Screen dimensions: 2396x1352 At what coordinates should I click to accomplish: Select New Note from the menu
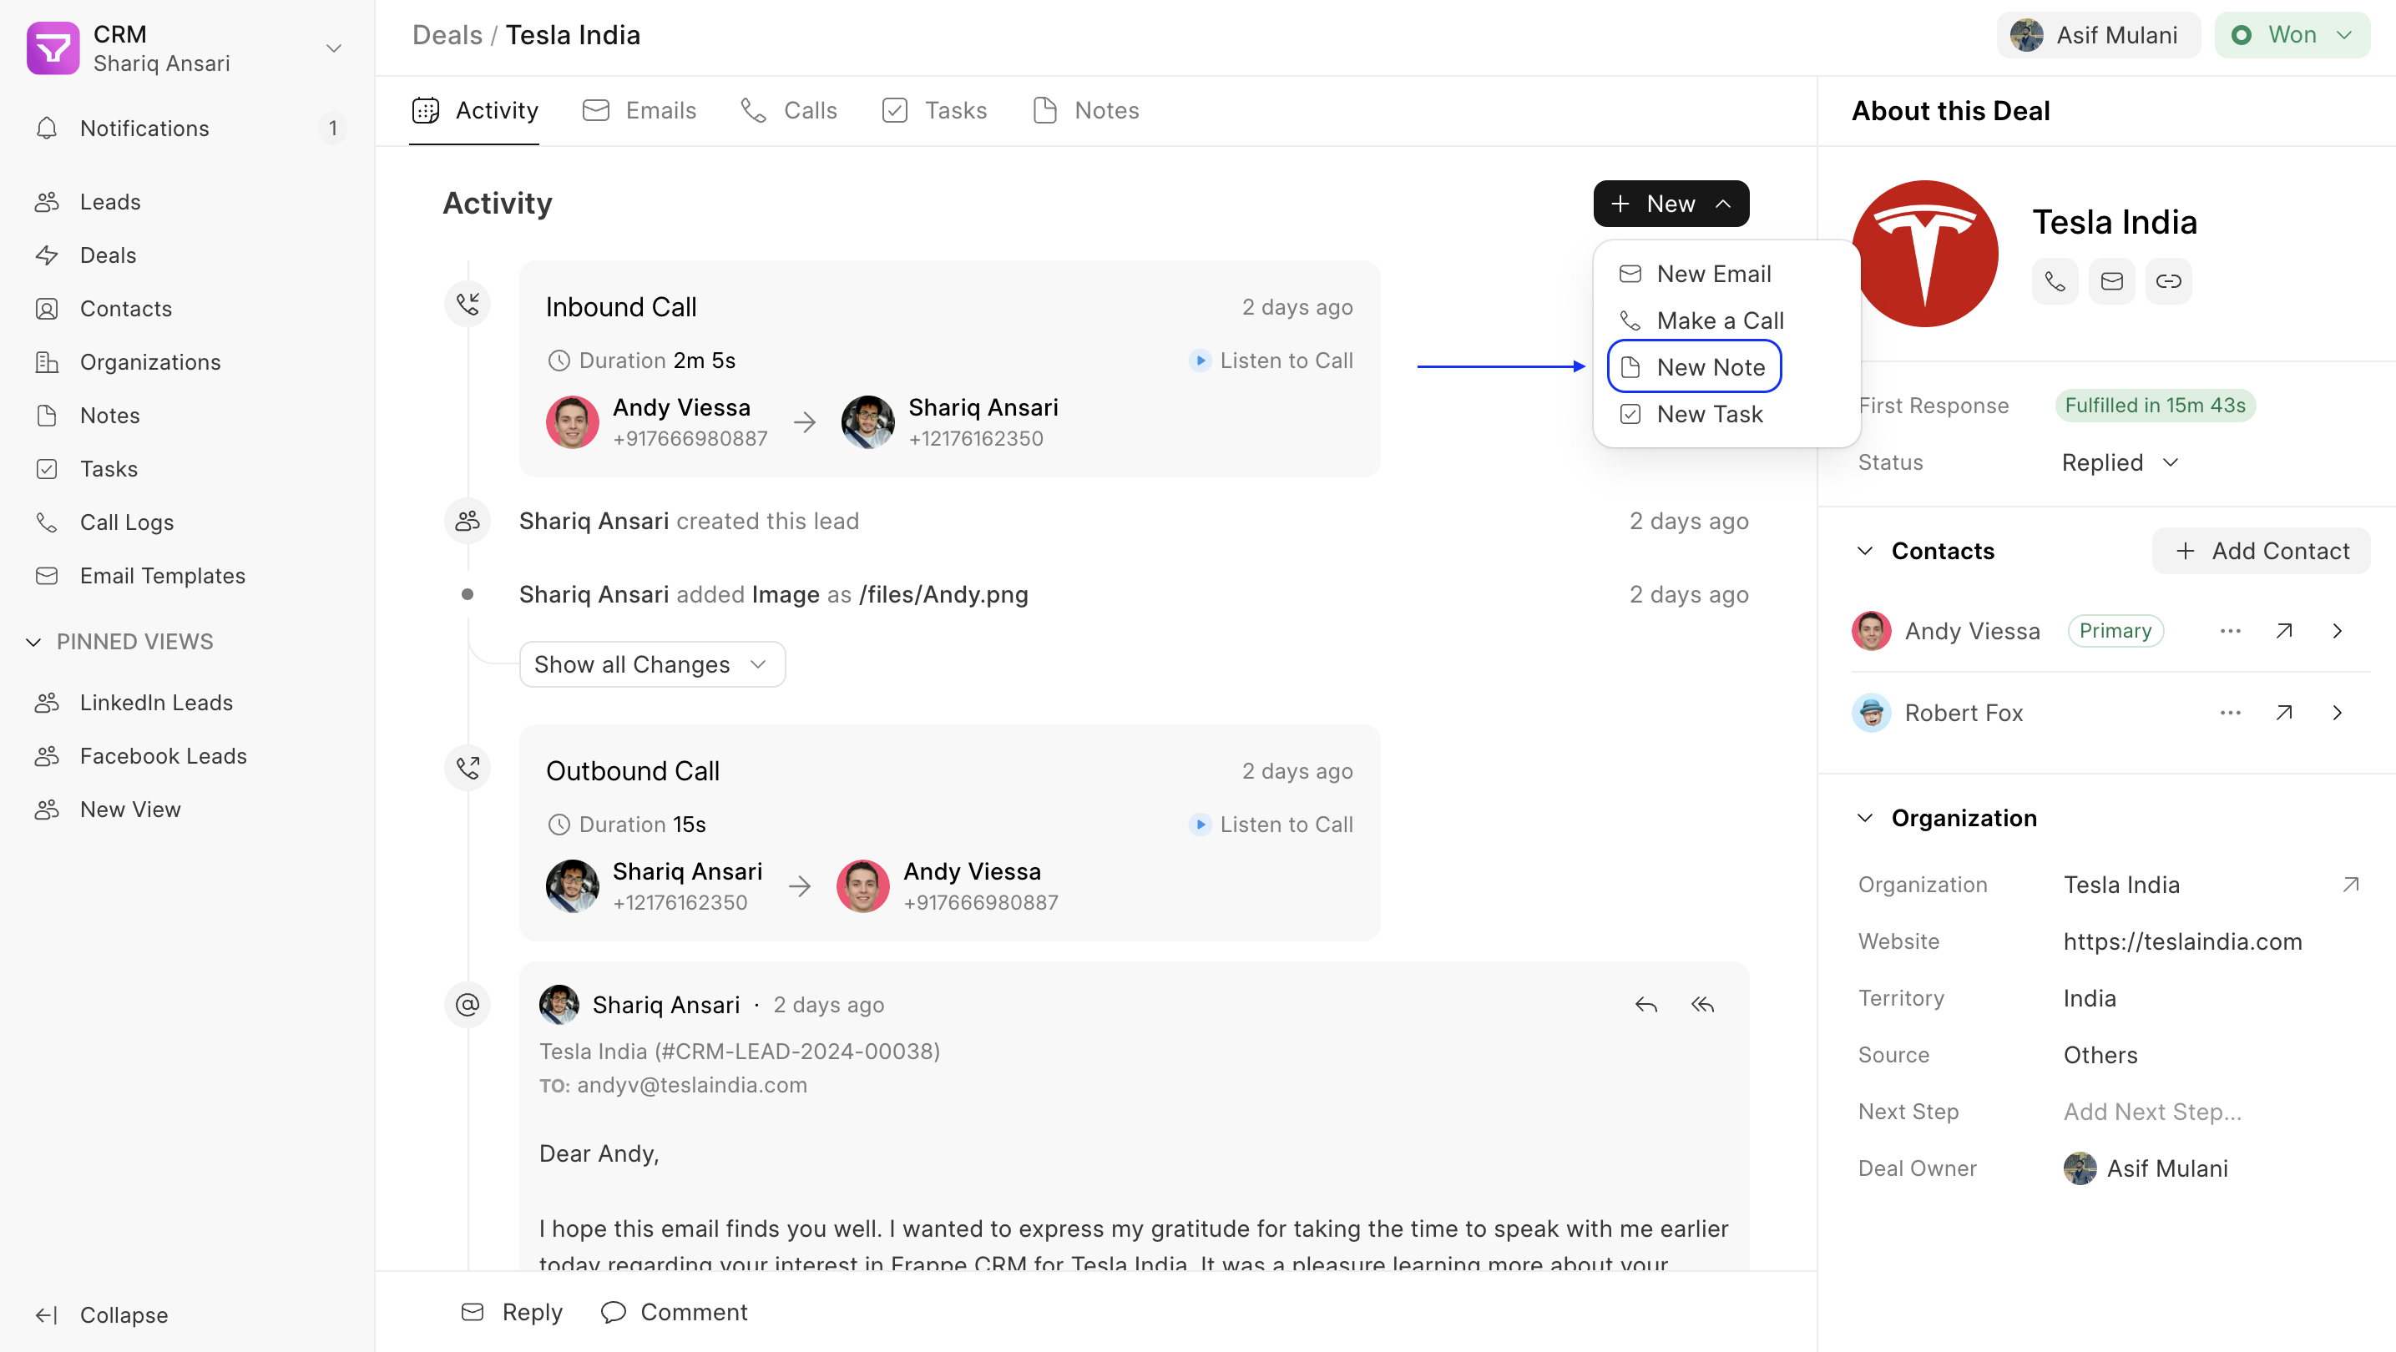tap(1694, 366)
